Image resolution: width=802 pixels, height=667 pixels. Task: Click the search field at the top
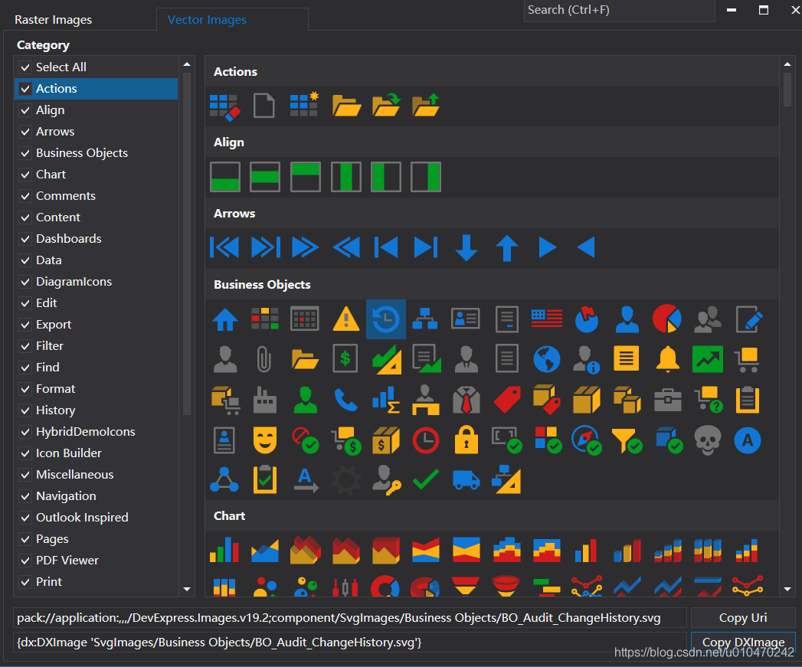[619, 11]
